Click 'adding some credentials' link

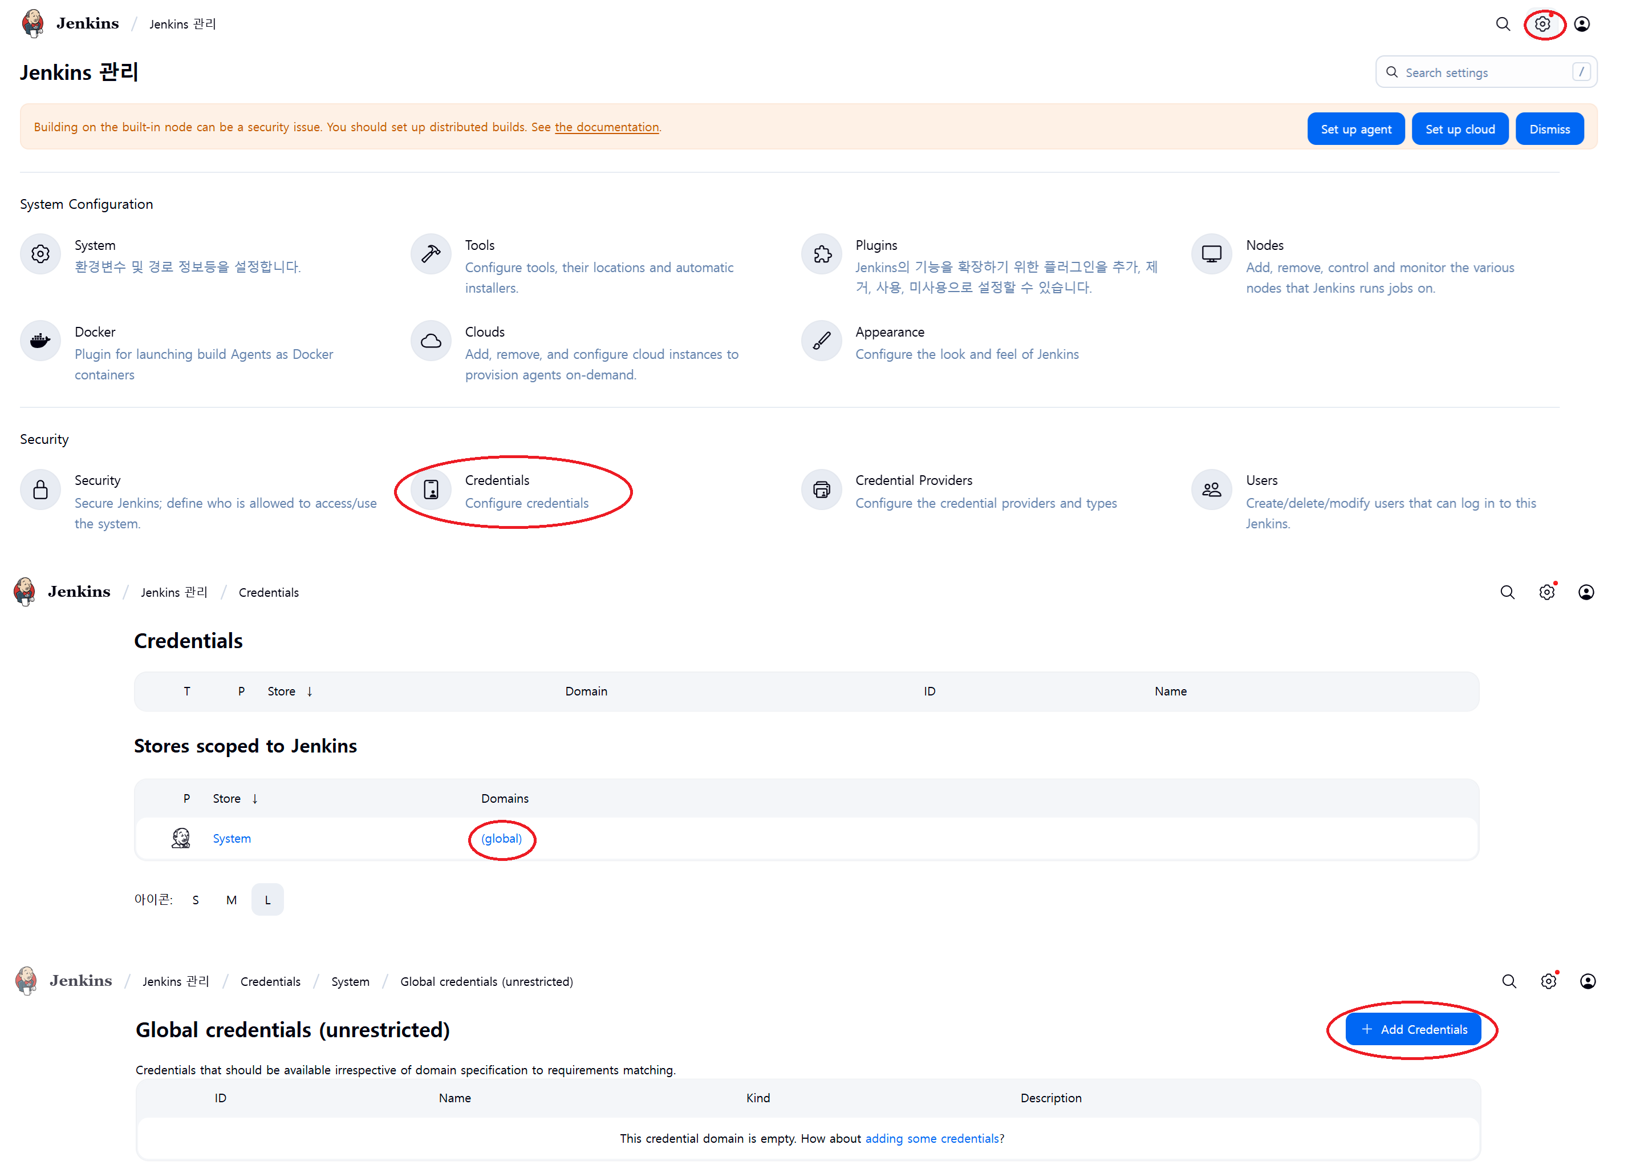pos(931,1138)
